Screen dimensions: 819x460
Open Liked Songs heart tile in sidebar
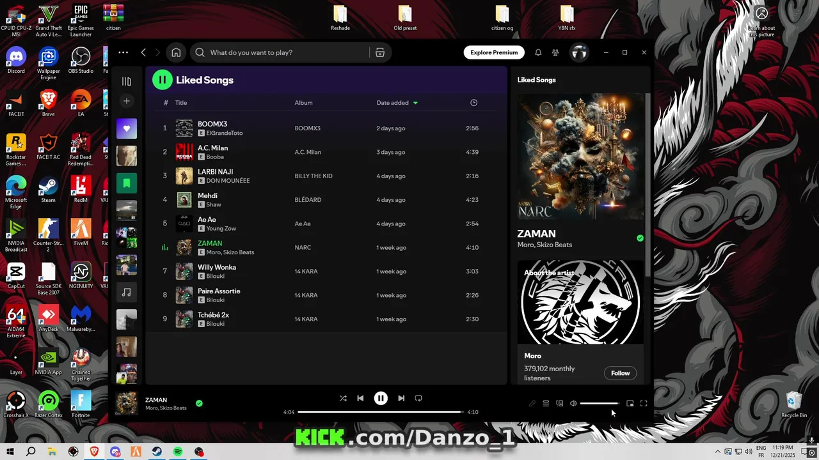(x=127, y=128)
